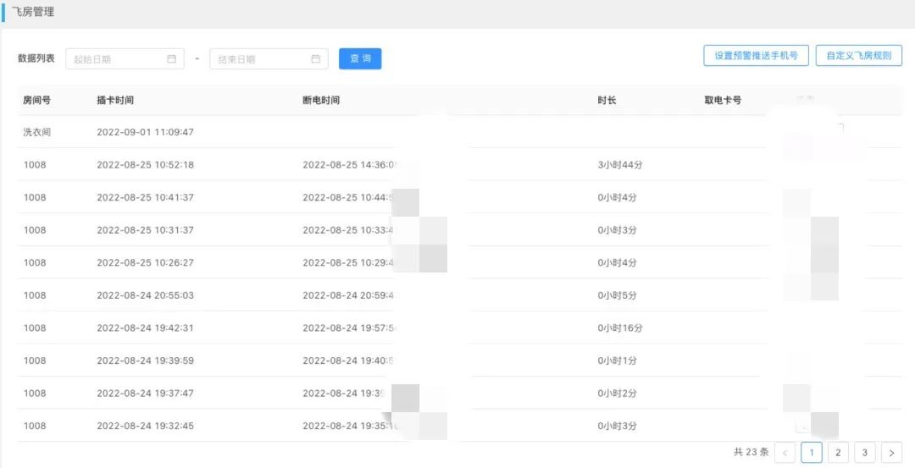This screenshot has width=915, height=468.
Task: Select row with 0小时16分 duration
Action: [619, 328]
